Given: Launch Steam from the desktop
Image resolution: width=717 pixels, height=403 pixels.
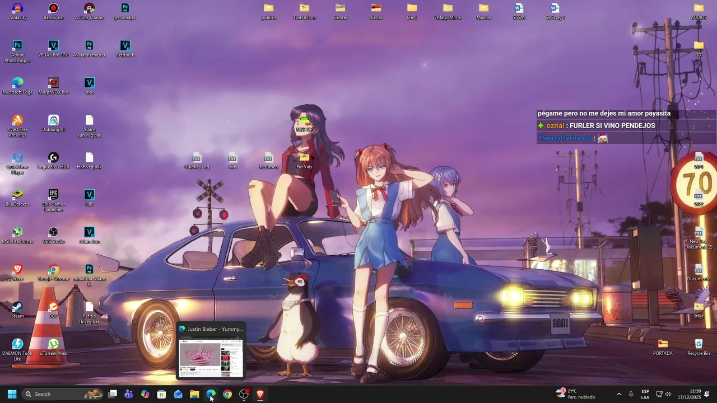Looking at the screenshot, I should (x=17, y=310).
